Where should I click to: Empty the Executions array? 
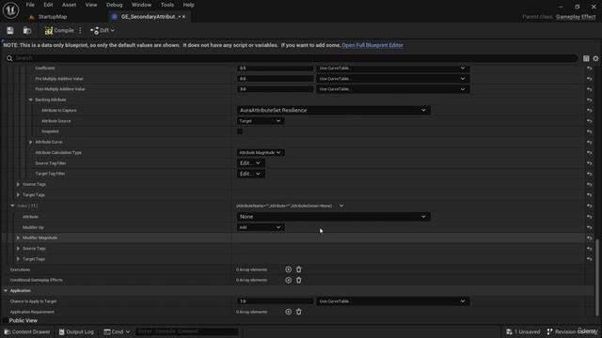point(299,269)
